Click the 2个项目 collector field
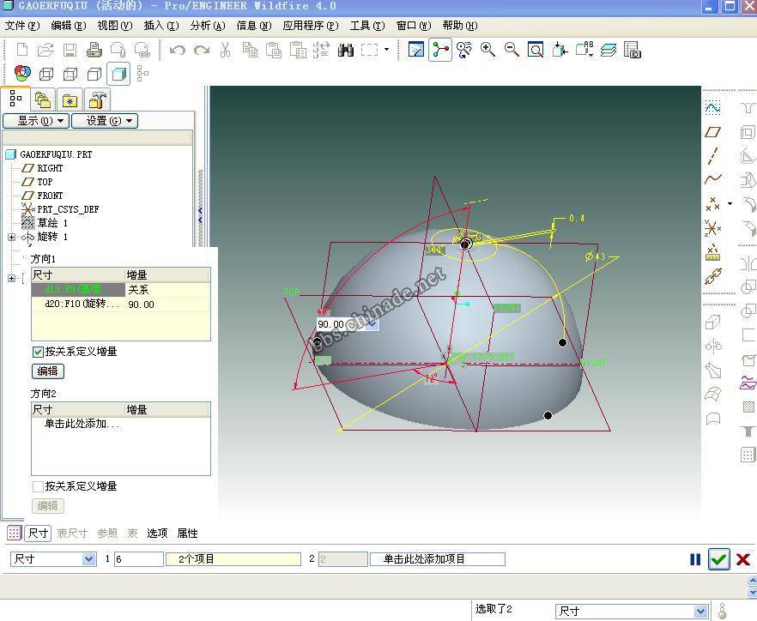Viewport: 757px width, 621px height. pos(233,559)
